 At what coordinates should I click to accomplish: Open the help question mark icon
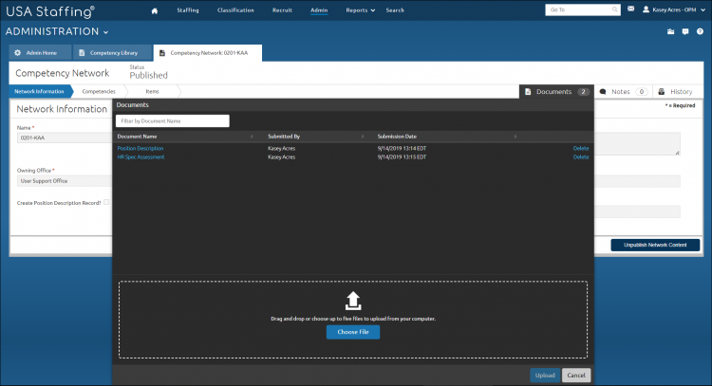[700, 31]
